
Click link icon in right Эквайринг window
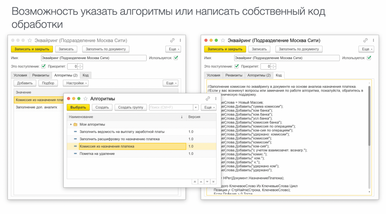point(365,40)
